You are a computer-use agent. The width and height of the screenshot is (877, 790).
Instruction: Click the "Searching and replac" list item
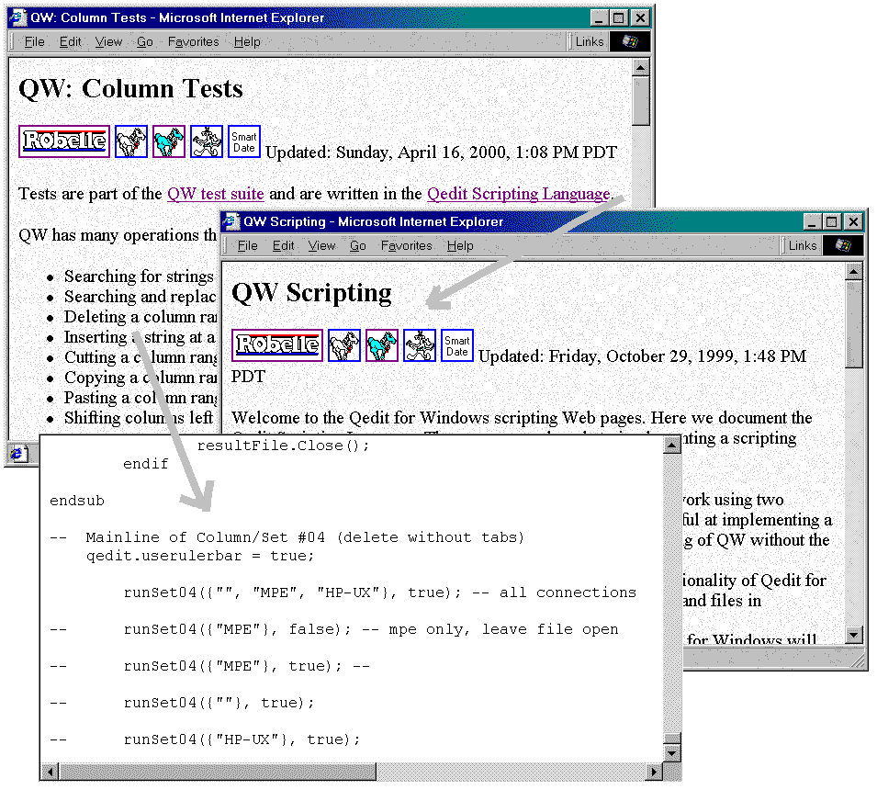(x=140, y=297)
